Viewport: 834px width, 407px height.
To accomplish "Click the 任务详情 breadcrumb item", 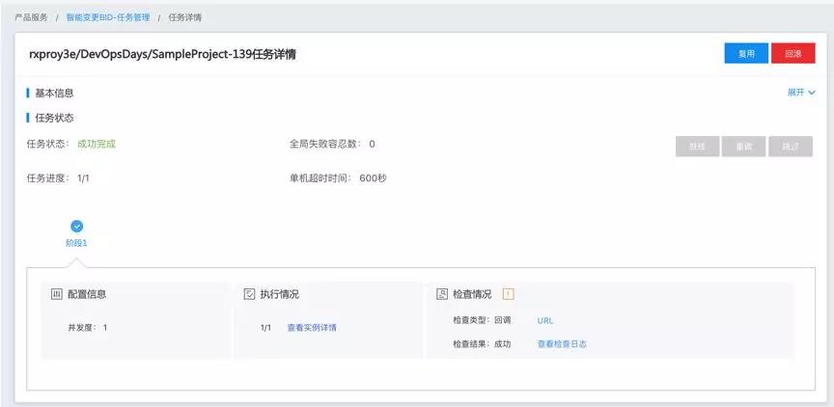I will pyautogui.click(x=184, y=17).
